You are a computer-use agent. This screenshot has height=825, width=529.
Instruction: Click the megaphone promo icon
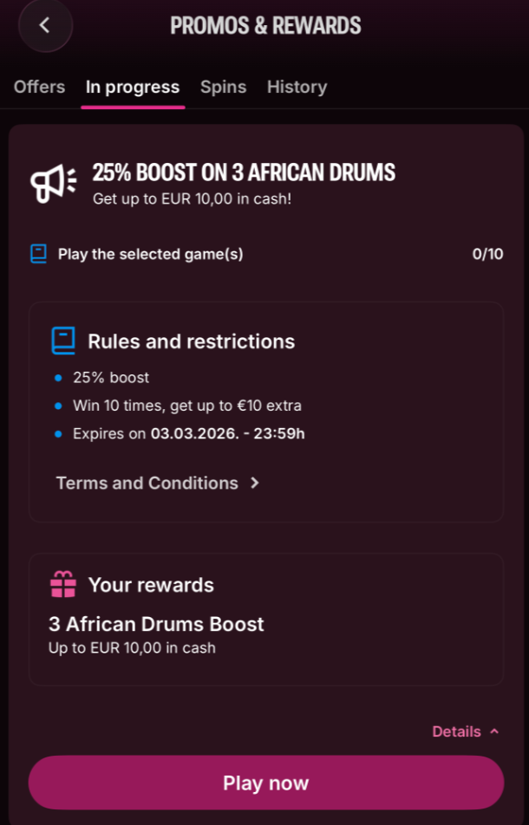click(54, 183)
